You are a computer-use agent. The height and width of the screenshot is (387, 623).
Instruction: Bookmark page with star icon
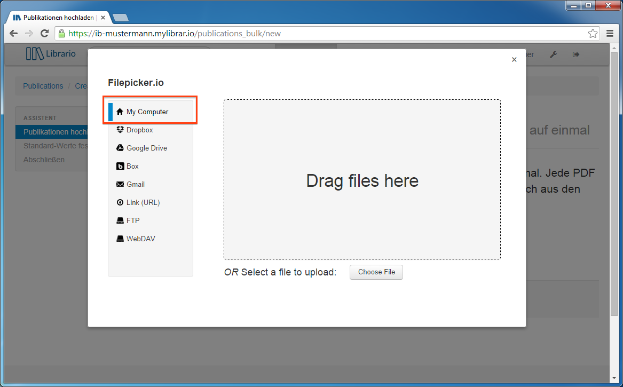pyautogui.click(x=593, y=34)
